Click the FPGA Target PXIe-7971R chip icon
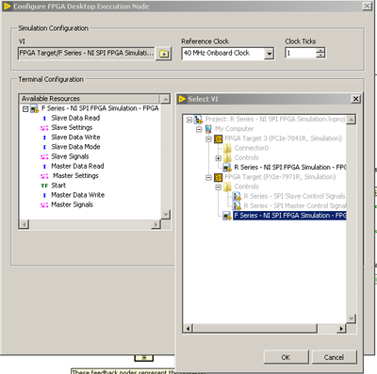 click(218, 177)
